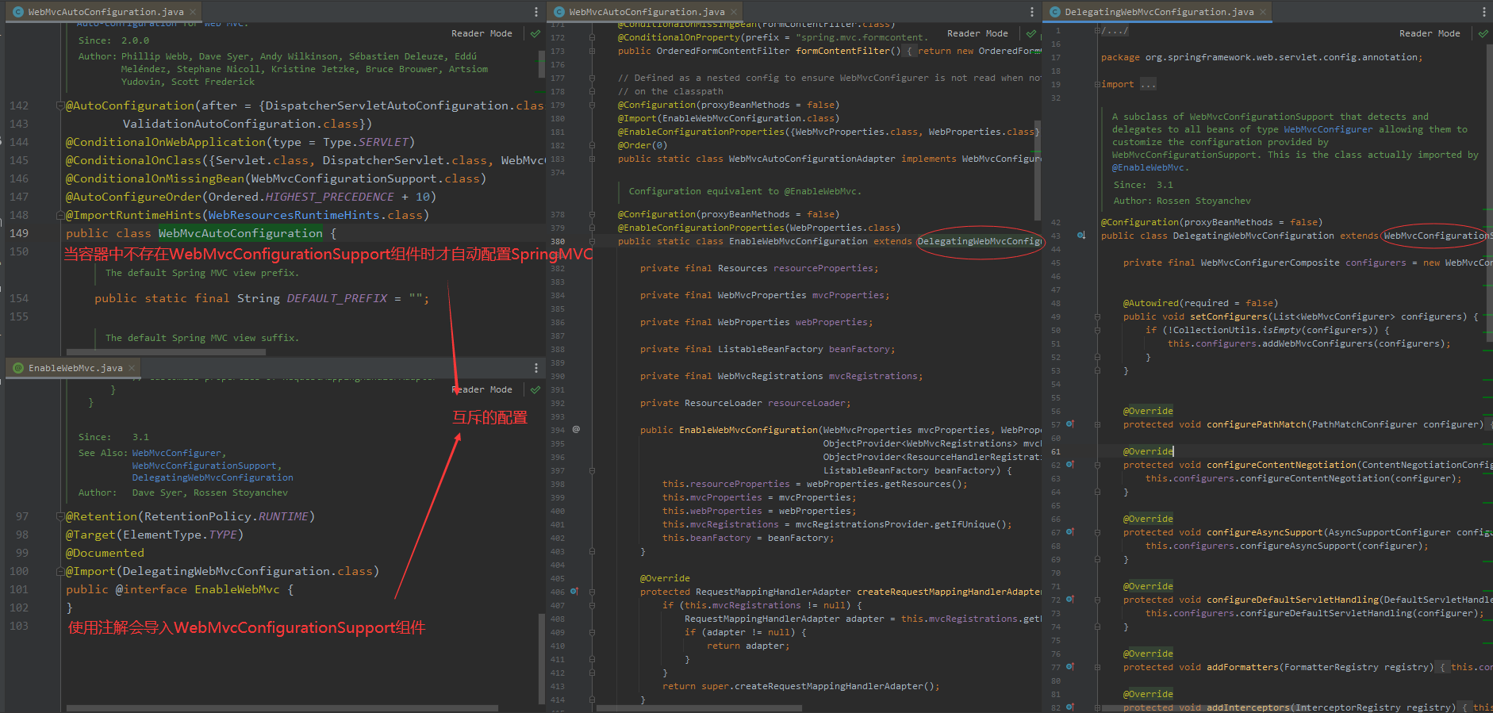Viewport: 1493px width, 713px height.
Task: Open WebMvcConfigurer link in See Also
Action: tap(176, 453)
